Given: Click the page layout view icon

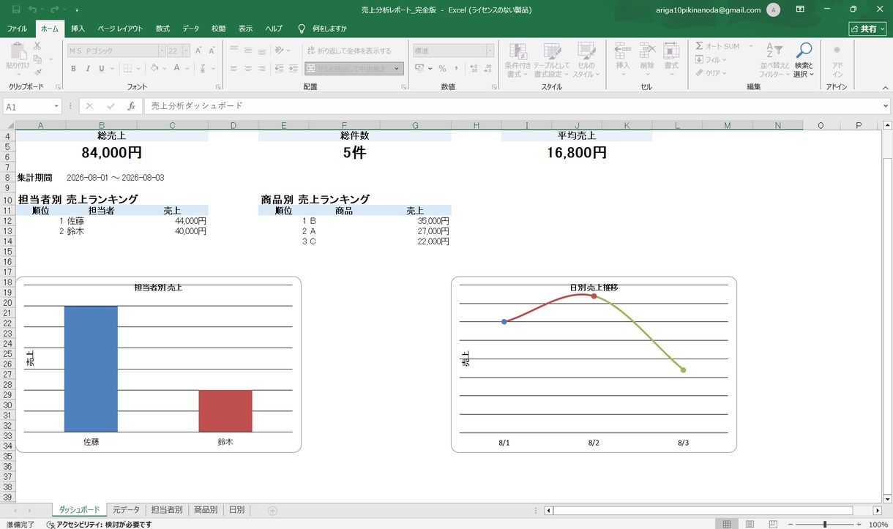Looking at the screenshot, I should point(750,524).
